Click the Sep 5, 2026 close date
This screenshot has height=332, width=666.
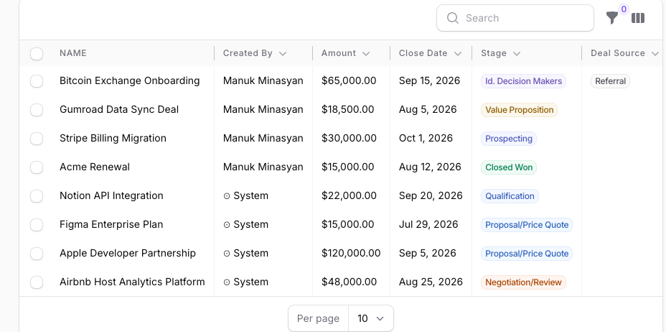coord(427,253)
